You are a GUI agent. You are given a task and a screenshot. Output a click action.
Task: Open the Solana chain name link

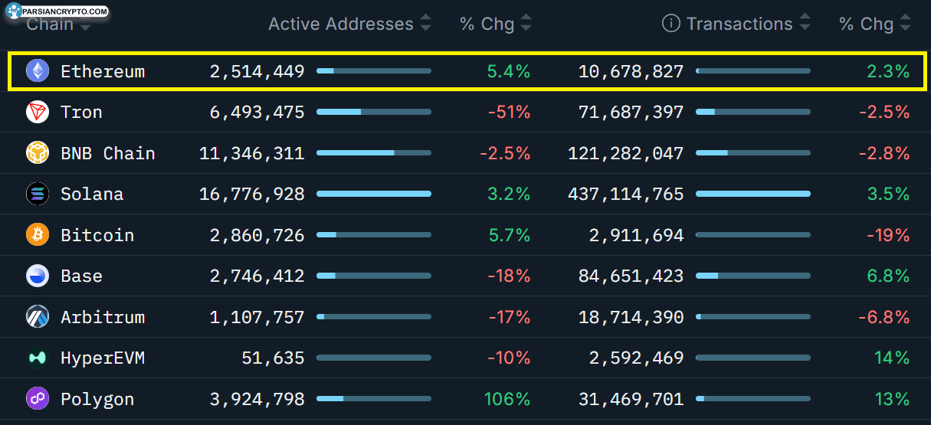pos(92,195)
